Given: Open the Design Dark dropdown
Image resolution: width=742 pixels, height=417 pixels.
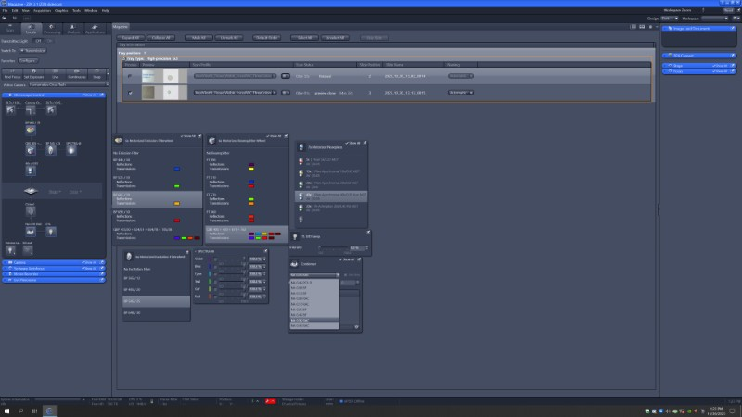Looking at the screenshot, I should pos(670,18).
